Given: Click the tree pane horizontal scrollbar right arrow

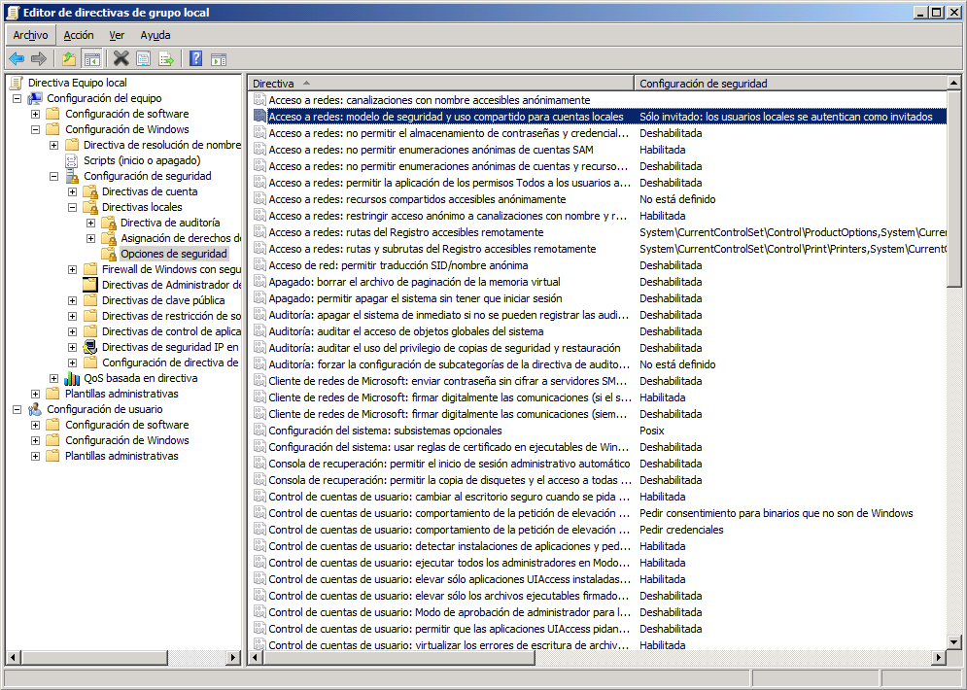Looking at the screenshot, I should [x=233, y=658].
